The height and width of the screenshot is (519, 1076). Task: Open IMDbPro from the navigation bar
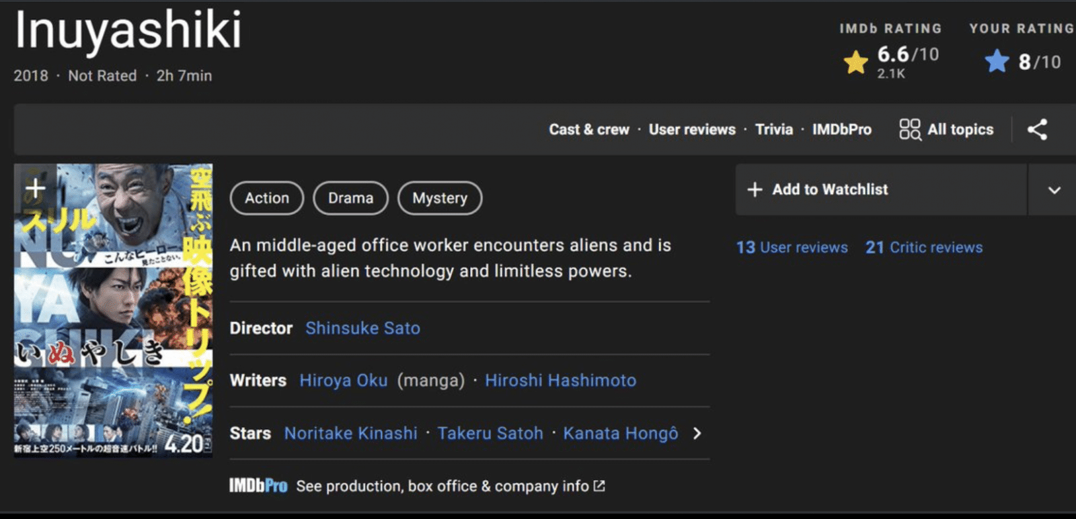pos(842,130)
